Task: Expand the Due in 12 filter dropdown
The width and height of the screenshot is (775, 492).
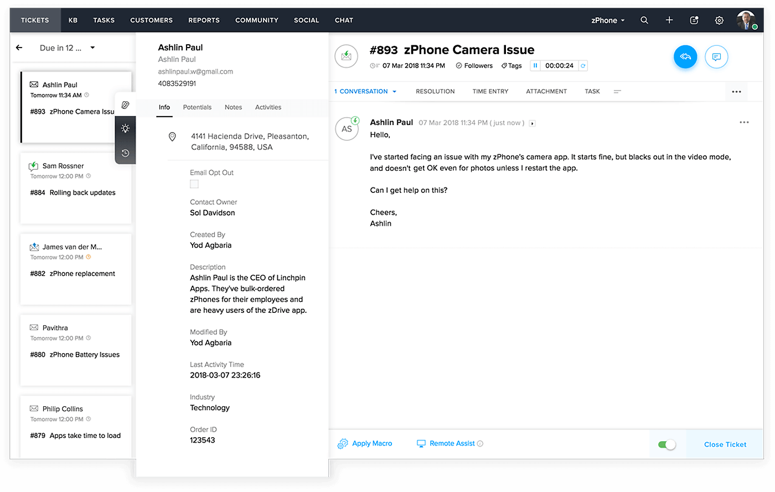Action: (x=93, y=48)
